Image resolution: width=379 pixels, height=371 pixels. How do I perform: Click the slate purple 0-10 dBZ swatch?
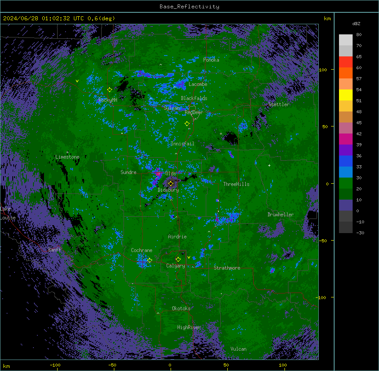pyautogui.click(x=346, y=205)
